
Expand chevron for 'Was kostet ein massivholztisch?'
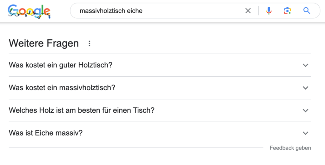(306, 88)
